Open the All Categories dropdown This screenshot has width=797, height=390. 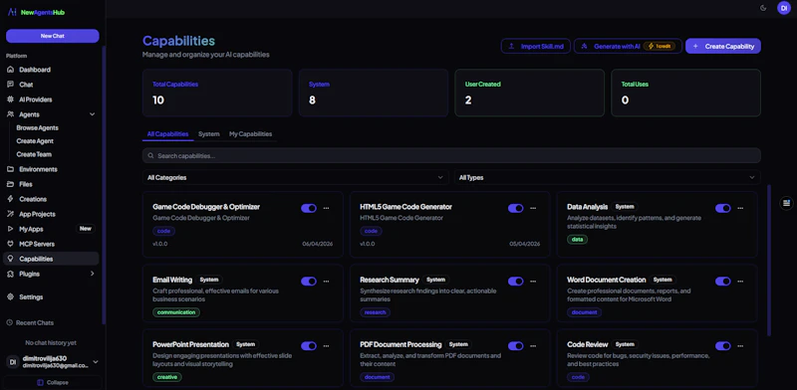tap(295, 177)
